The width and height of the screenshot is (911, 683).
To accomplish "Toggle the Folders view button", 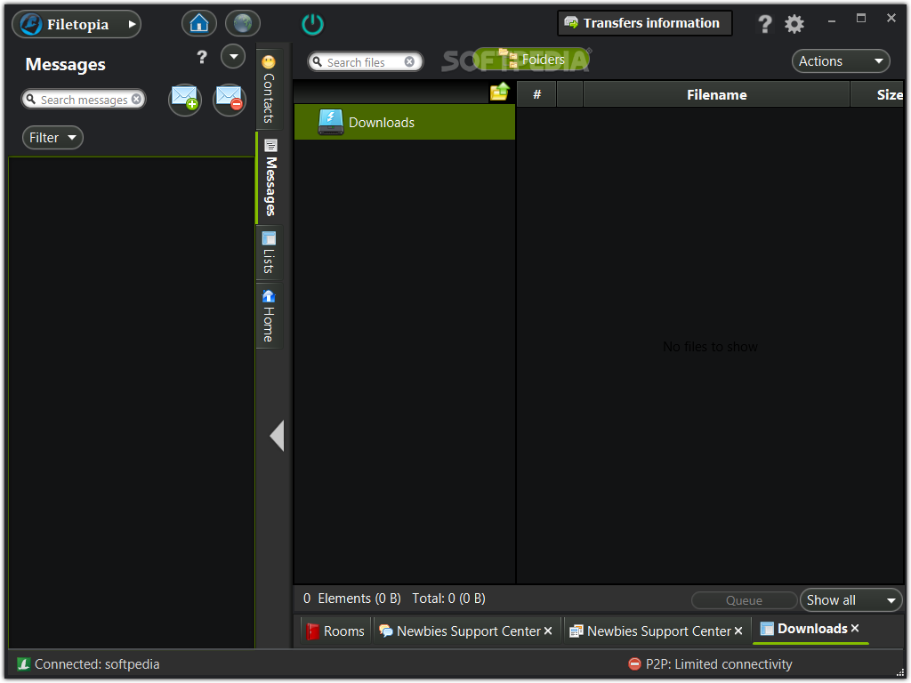I will click(532, 60).
